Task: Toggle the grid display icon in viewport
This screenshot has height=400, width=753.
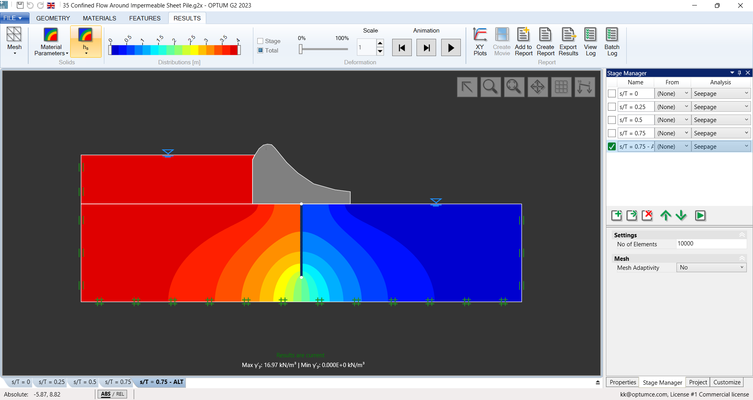Action: coord(561,87)
